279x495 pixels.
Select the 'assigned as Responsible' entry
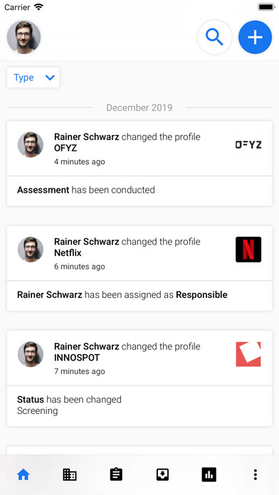pos(139,295)
